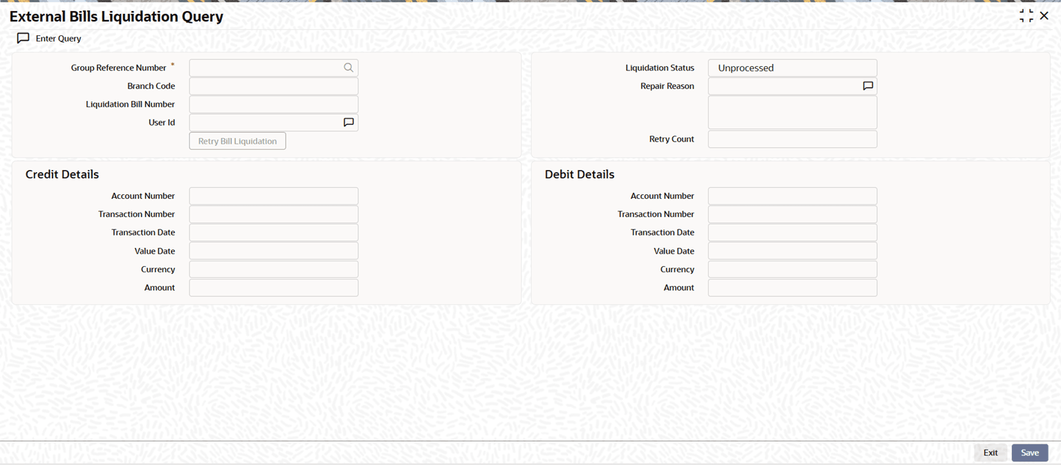Image resolution: width=1061 pixels, height=465 pixels.
Task: Close the External Bills Liquidation Query window
Action: click(1044, 16)
